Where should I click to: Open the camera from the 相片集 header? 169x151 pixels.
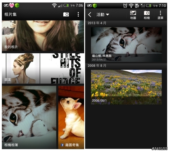[x=66, y=14]
